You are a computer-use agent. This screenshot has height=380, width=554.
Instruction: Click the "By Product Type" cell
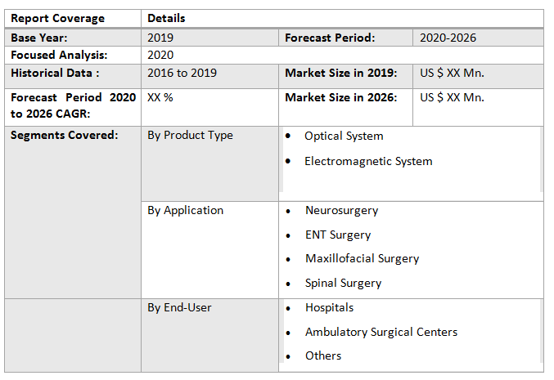pos(190,136)
